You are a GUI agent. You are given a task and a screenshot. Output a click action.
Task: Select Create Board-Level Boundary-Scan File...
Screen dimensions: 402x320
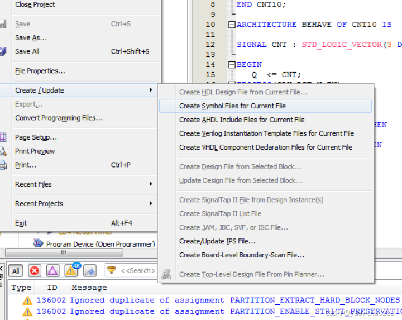[242, 255]
